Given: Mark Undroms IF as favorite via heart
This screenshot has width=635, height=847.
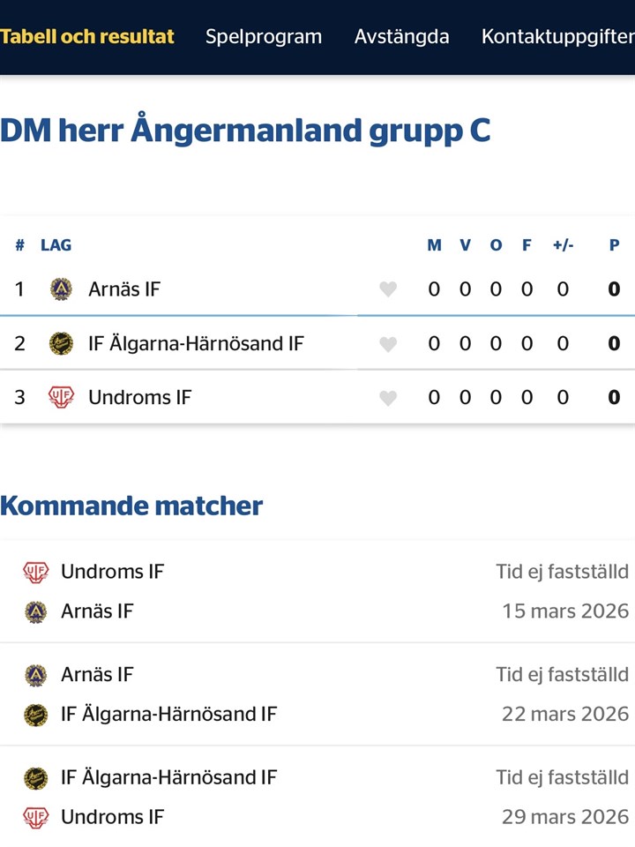Looking at the screenshot, I should pyautogui.click(x=388, y=398).
